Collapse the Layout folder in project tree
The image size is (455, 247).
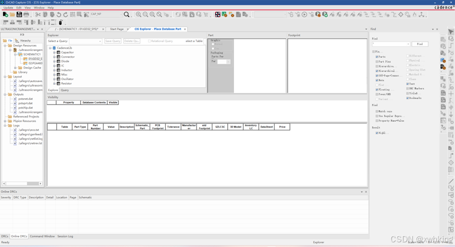point(5,76)
